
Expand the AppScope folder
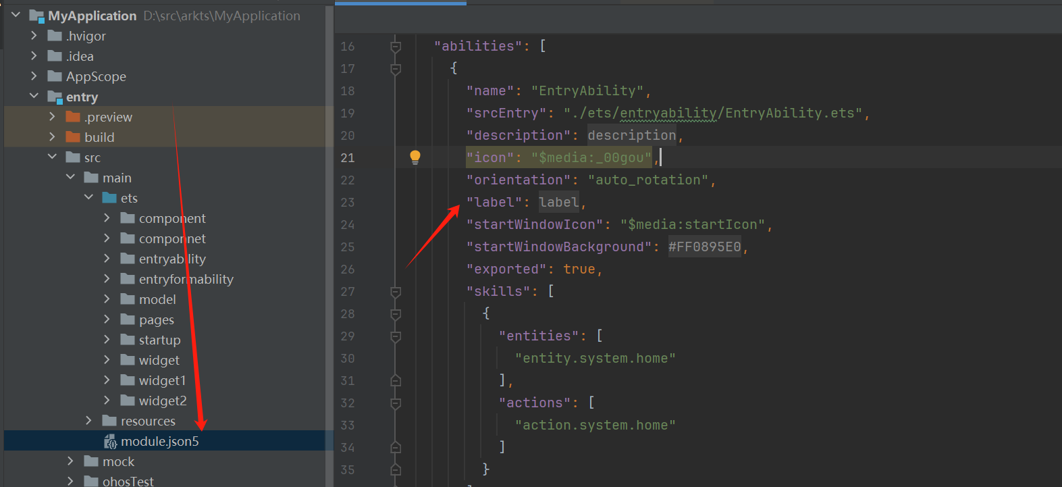click(x=34, y=76)
